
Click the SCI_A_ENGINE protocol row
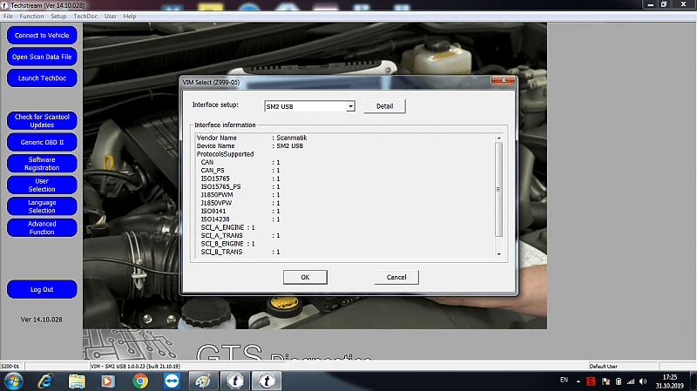(x=227, y=227)
